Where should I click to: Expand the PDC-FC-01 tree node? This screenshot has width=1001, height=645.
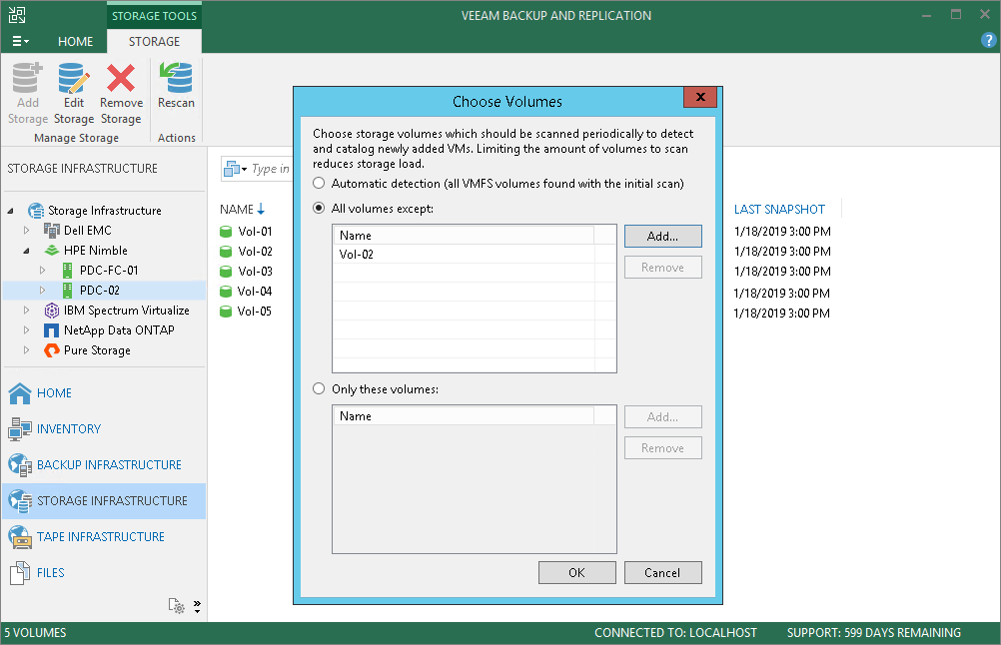click(42, 271)
